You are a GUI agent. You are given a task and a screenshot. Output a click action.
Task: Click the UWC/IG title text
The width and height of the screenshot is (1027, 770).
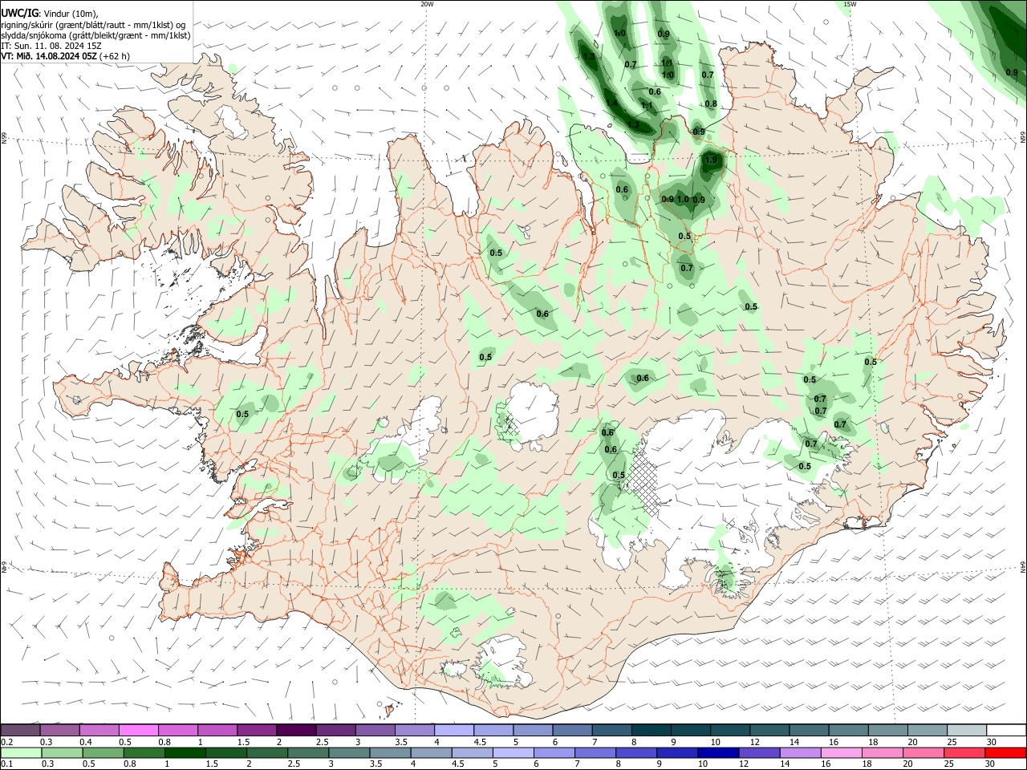coord(19,13)
